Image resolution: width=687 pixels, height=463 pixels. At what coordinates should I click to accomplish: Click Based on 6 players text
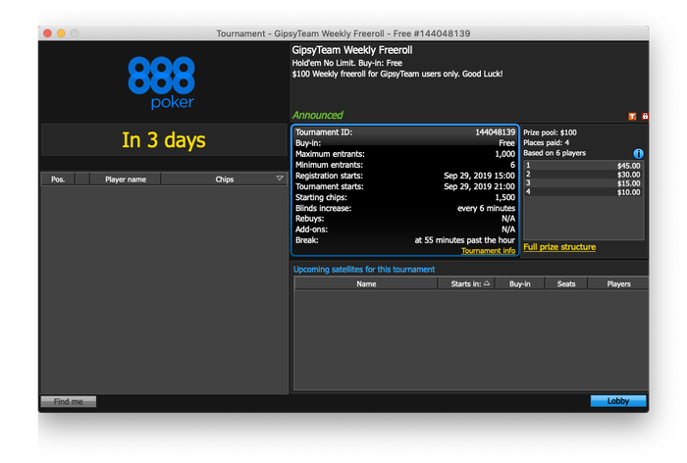point(555,153)
